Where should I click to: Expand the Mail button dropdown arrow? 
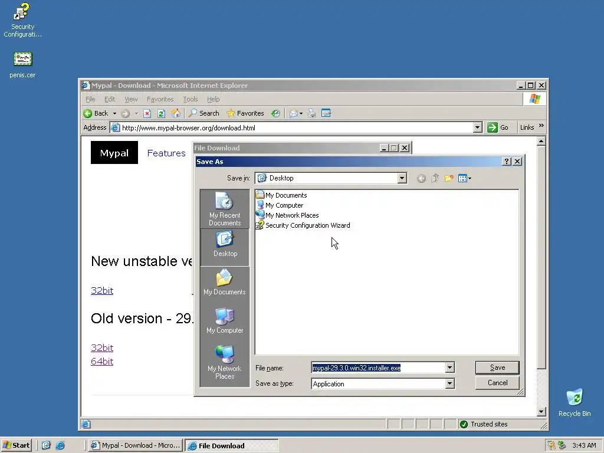[x=301, y=113]
